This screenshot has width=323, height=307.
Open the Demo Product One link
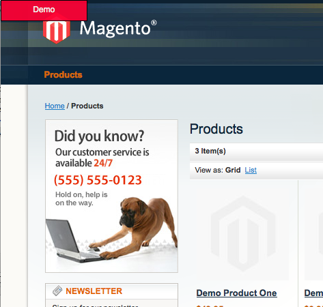(236, 293)
